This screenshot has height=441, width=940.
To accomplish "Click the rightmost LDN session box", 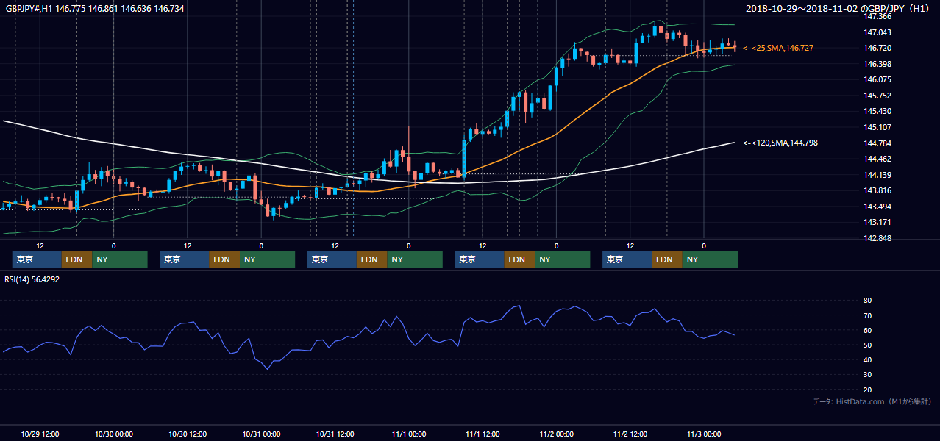I will 666,259.
